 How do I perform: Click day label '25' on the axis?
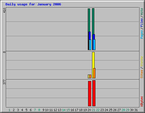tap(110, 110)
